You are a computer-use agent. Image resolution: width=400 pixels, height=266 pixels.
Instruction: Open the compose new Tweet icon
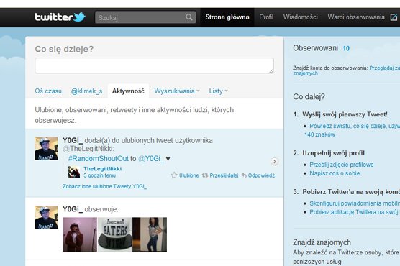tap(394, 17)
